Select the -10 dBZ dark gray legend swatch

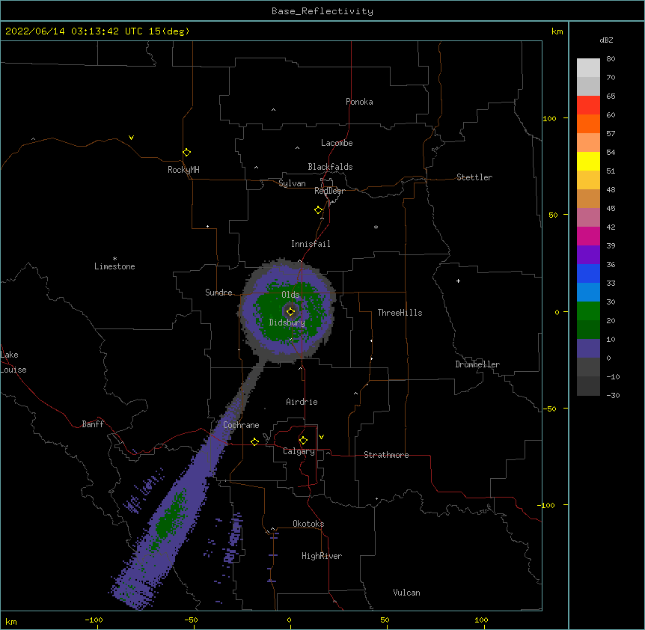click(588, 386)
